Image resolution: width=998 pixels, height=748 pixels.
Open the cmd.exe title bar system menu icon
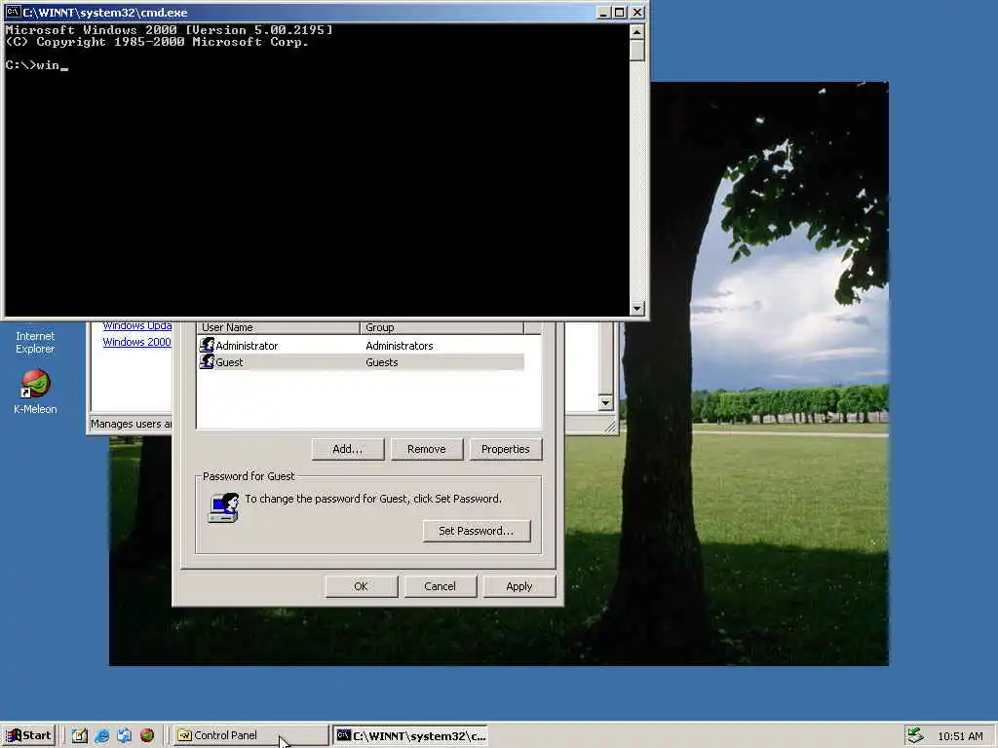13,12
